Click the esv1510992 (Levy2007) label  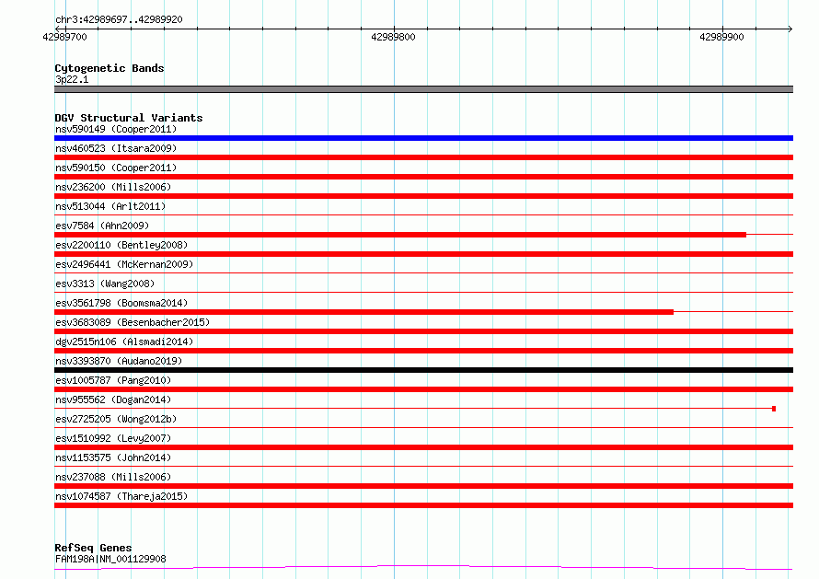click(x=113, y=438)
